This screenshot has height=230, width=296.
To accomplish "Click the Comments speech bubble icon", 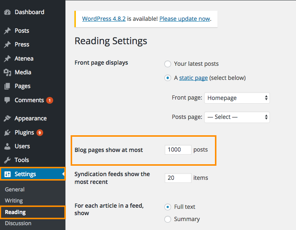I will click(x=7, y=100).
